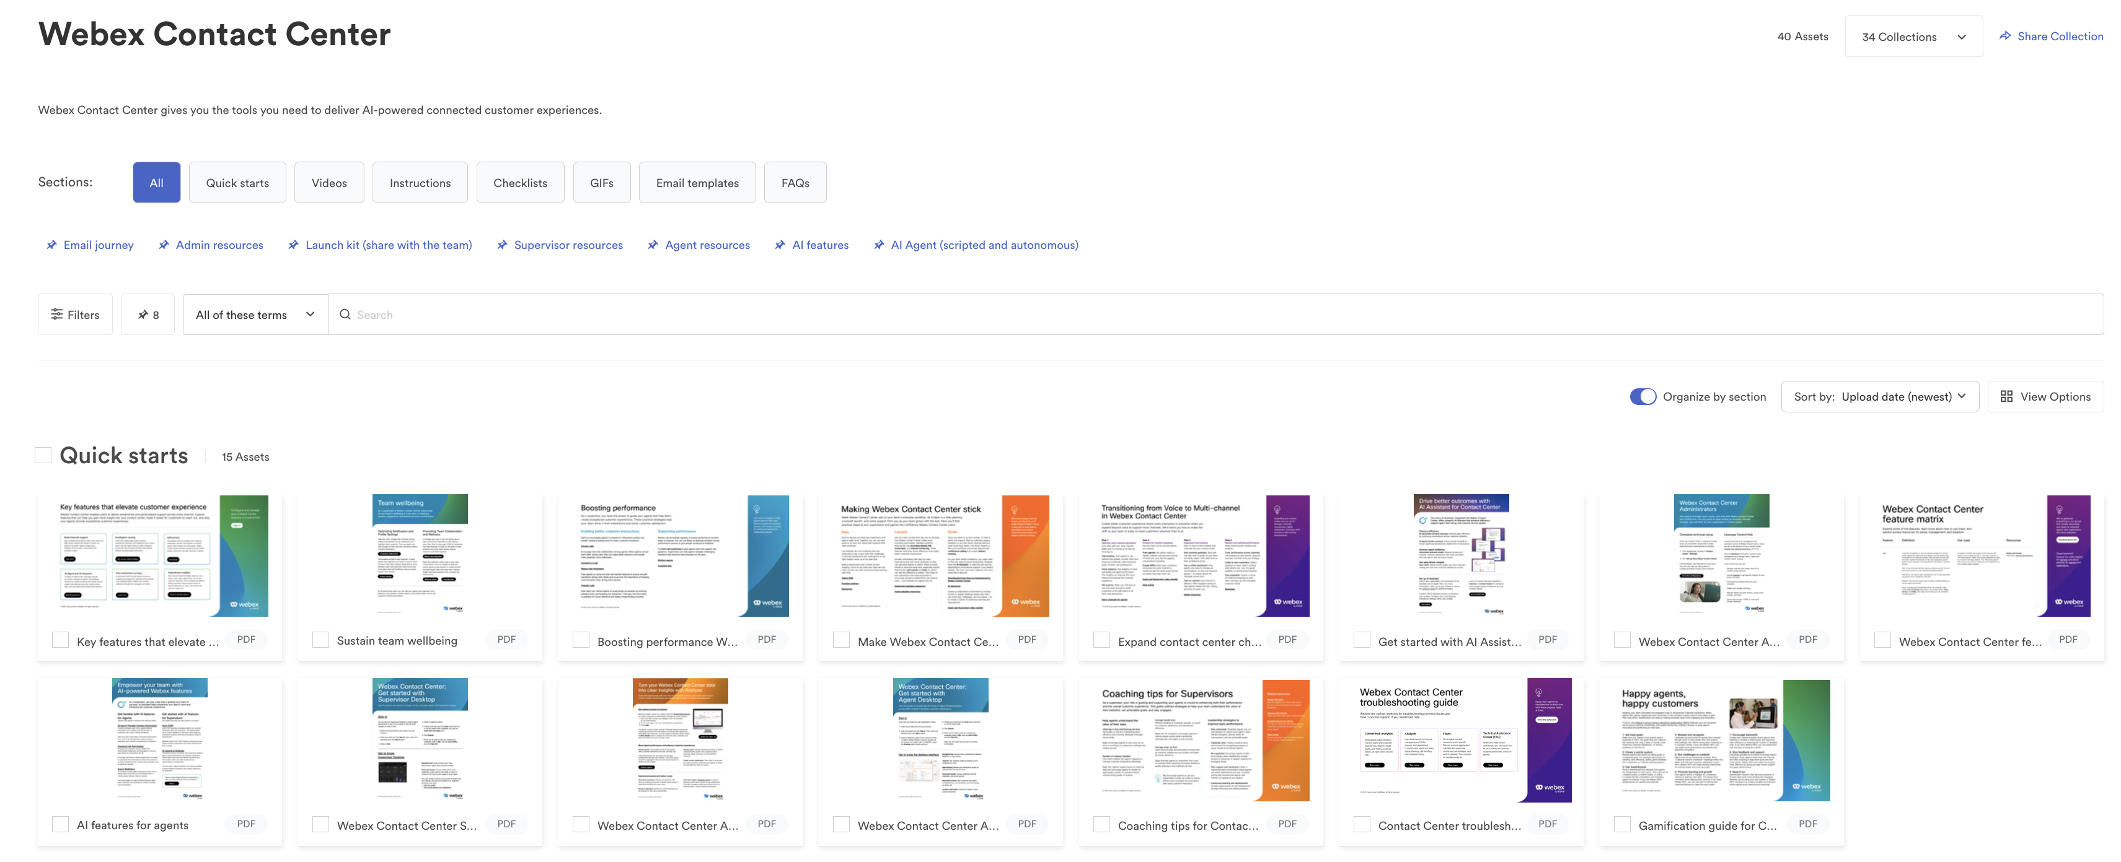Switch to the FAQs section

click(x=795, y=182)
